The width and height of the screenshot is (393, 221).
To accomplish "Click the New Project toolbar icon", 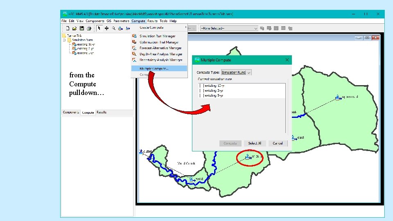I will tap(68, 28).
